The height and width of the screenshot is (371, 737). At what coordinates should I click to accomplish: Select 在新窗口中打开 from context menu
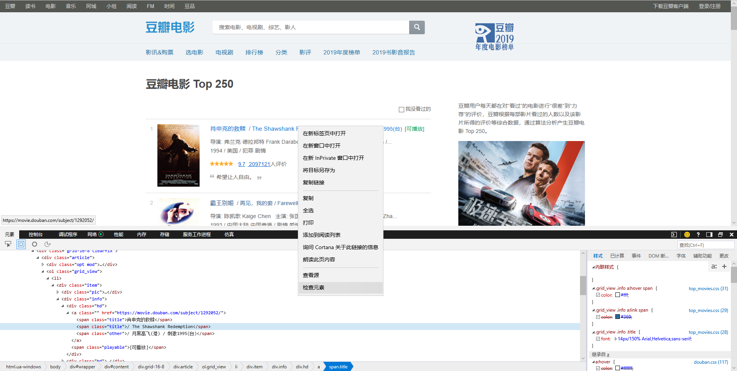tap(340, 146)
